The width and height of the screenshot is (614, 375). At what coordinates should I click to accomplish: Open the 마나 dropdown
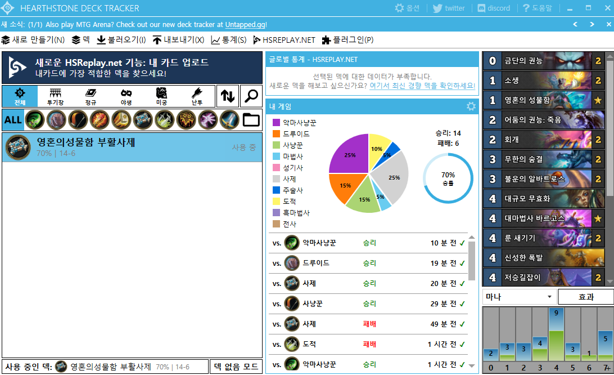(x=519, y=297)
